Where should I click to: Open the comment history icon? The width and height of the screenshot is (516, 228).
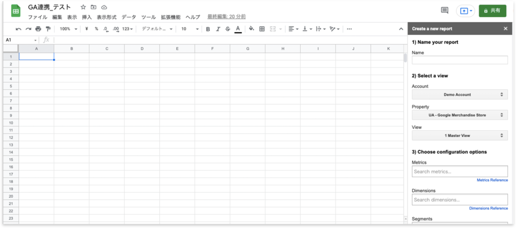(x=444, y=11)
